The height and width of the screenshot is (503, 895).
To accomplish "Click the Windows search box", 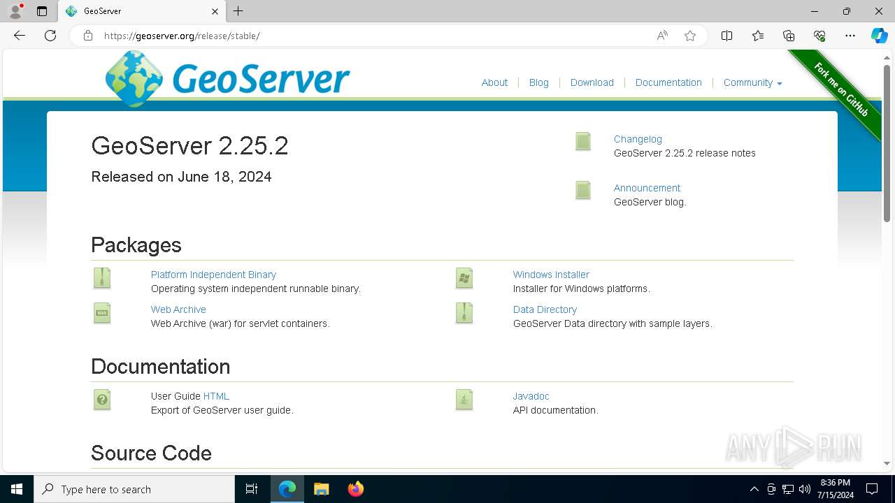I will [134, 489].
